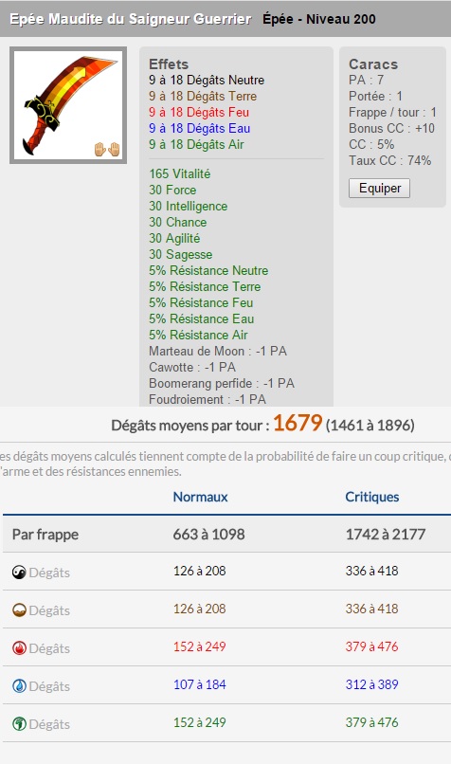Screen dimensions: 451x764
Task: Select the Normaux column header
Action: pyautogui.click(x=200, y=497)
